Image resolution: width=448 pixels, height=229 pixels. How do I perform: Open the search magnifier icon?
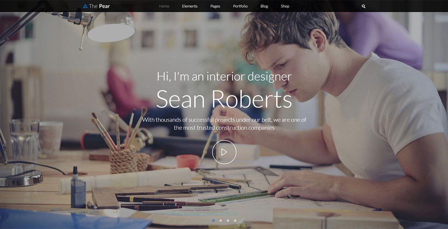(x=363, y=6)
